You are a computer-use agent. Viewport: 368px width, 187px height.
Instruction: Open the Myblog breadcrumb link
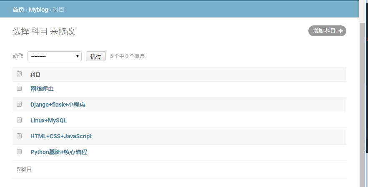tap(38, 10)
